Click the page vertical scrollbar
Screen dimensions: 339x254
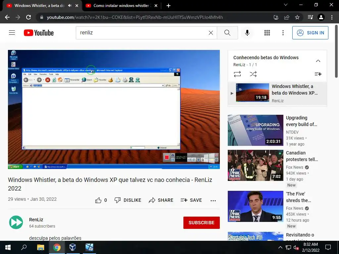click(336, 51)
